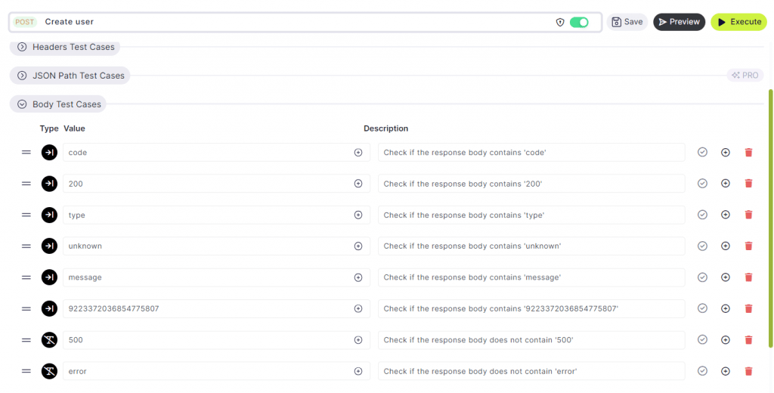Click the drag handle of the 'unknown' row
The image size is (774, 393).
(x=26, y=246)
